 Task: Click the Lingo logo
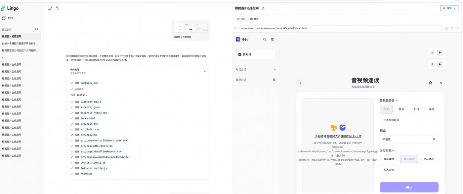(x=10, y=8)
